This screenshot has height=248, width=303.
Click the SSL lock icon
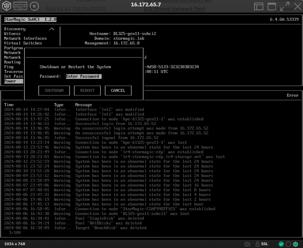tap(257, 244)
